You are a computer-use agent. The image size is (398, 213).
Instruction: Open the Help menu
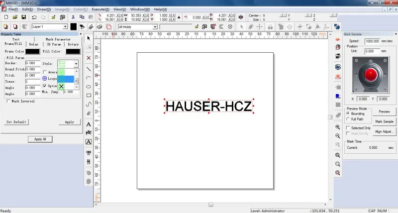click(x=160, y=9)
